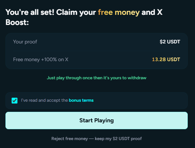Click the "Free money +100% on X" label
The height and width of the screenshot is (148, 195).
[x=41, y=59]
